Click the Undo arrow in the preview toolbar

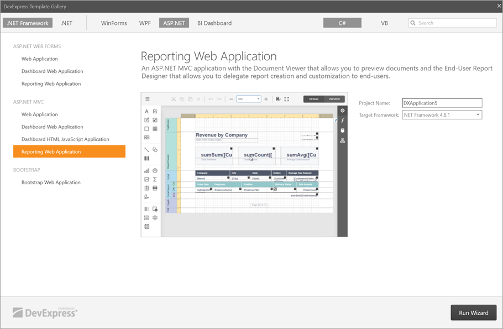point(211,99)
